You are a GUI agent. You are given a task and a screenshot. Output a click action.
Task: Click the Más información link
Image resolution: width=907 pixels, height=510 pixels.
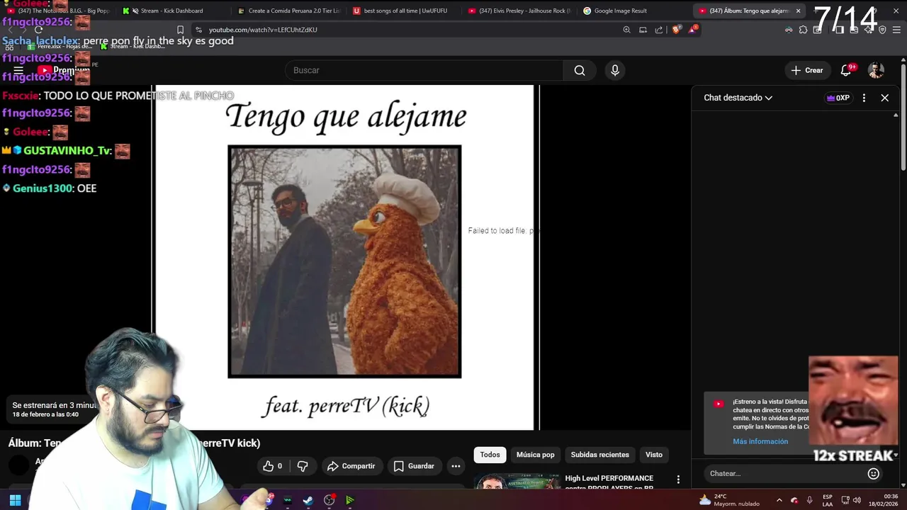pyautogui.click(x=760, y=441)
